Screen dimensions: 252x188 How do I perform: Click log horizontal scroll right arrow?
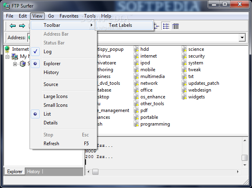tap(238, 172)
